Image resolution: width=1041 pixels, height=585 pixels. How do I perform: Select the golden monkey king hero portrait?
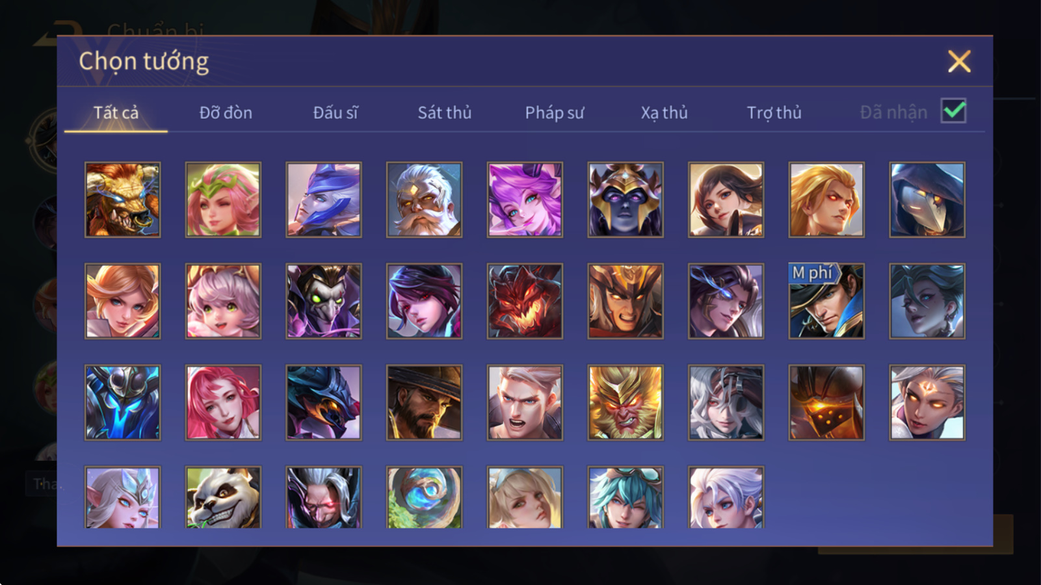pyautogui.click(x=626, y=402)
